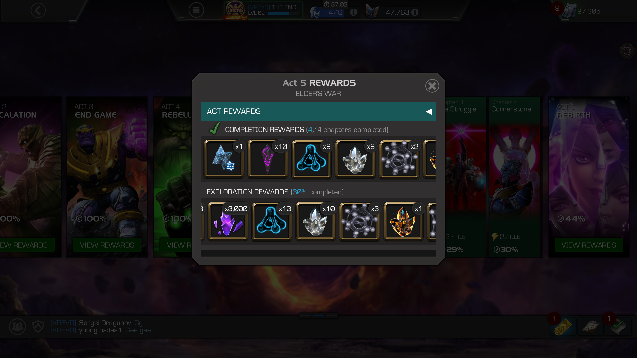Select the Chapter 4 Cornerstone card

515,177
